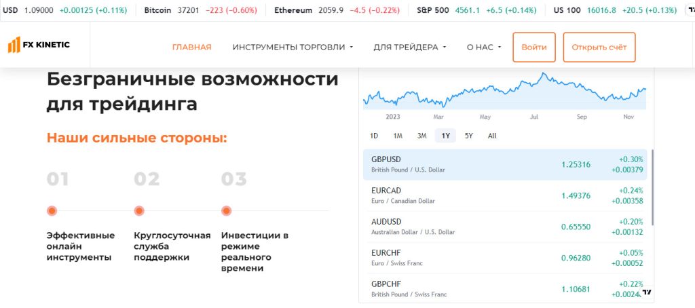Click the FX Kinetic orange bars logo

[x=14, y=45]
